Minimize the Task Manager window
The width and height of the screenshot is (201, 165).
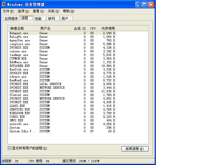pos(138,5)
